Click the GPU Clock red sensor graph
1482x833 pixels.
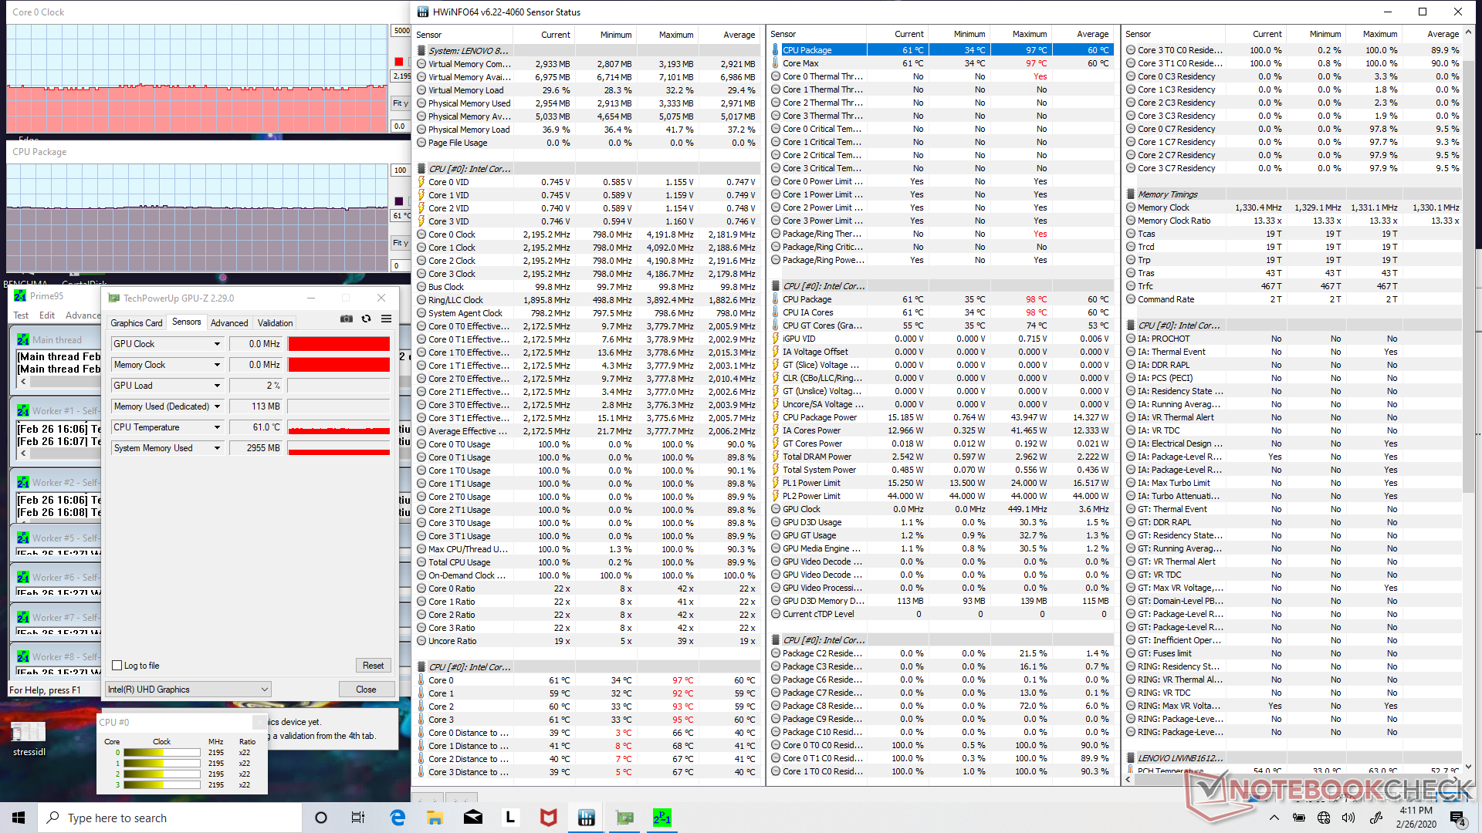(x=339, y=344)
